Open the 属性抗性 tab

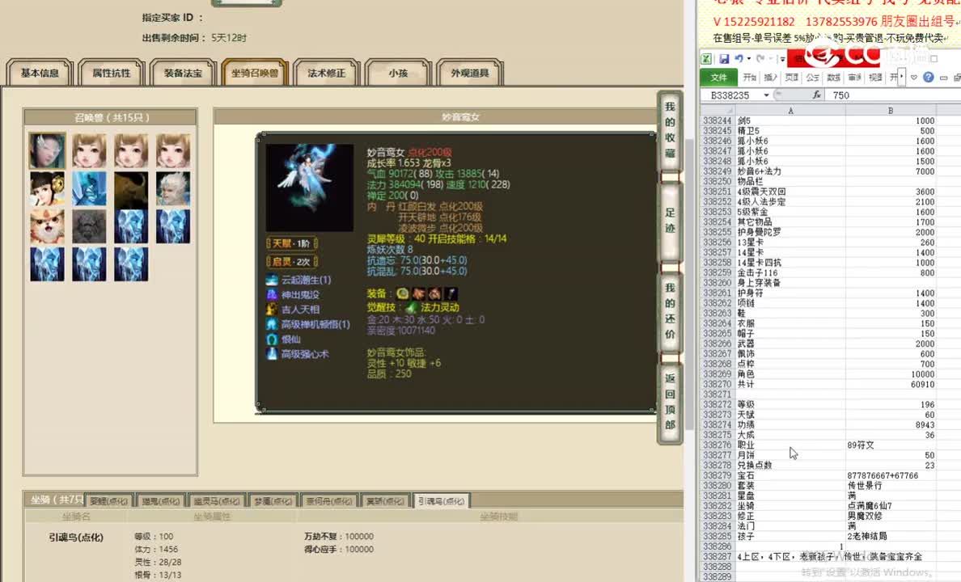tap(111, 73)
